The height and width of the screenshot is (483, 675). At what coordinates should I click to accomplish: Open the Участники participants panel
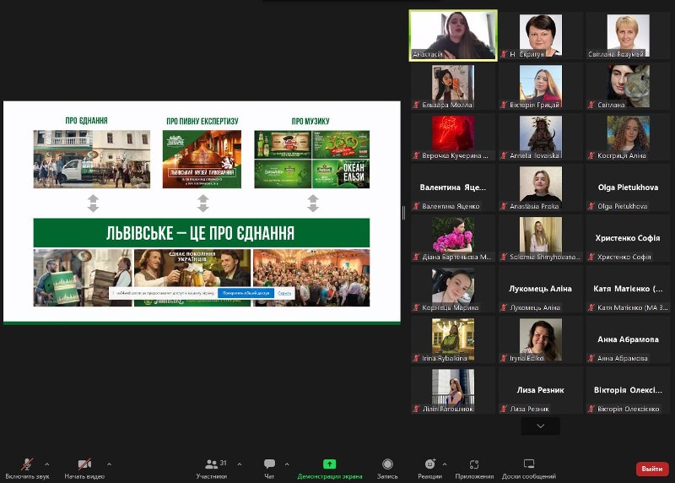tap(212, 469)
